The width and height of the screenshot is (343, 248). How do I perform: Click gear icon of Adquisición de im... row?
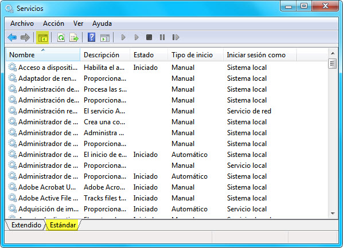13,208
